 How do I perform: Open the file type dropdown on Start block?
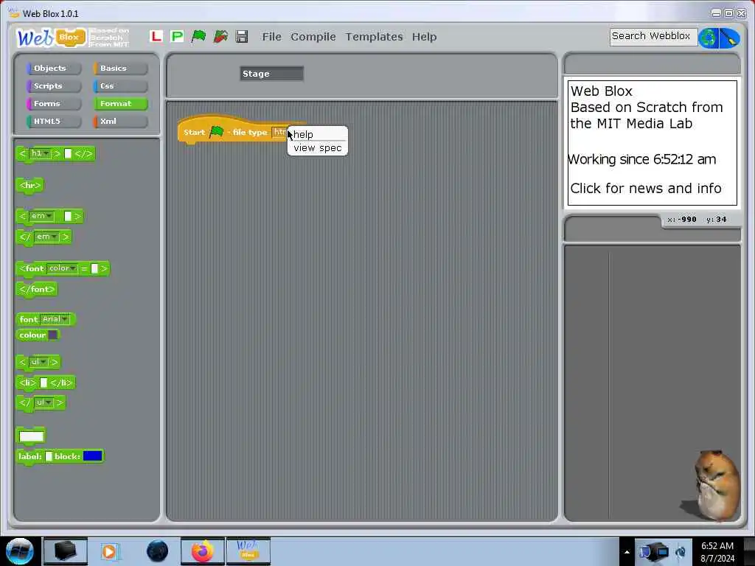(281, 132)
